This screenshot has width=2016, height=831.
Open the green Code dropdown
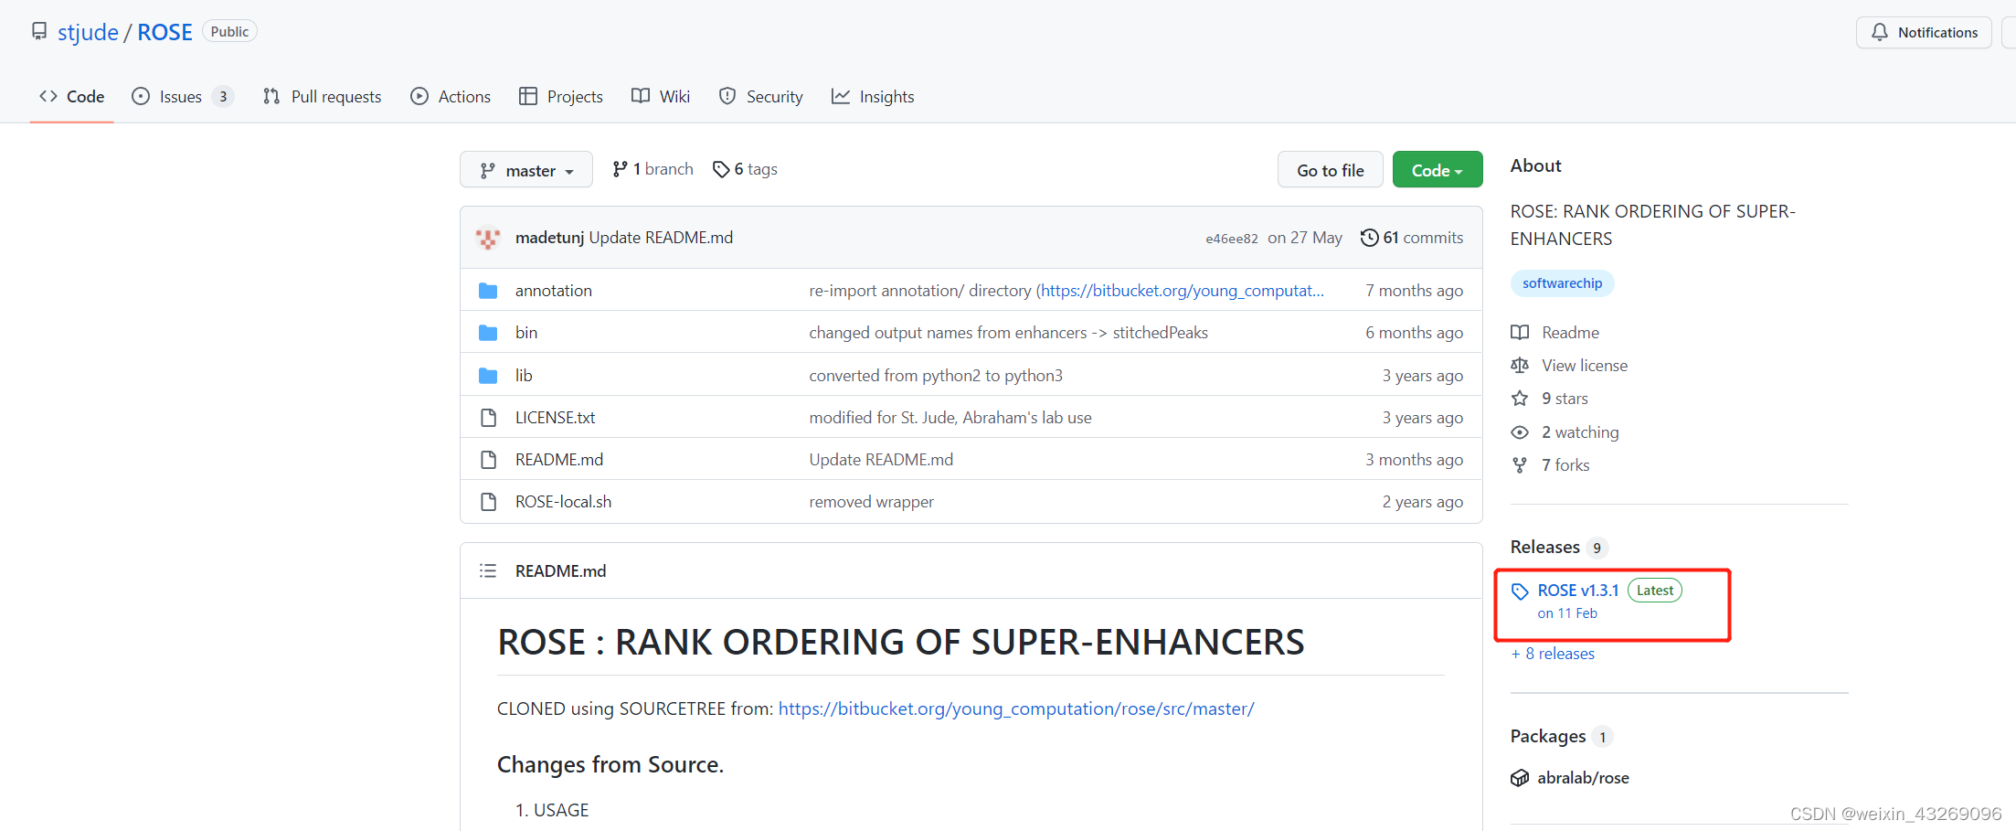[1437, 169]
